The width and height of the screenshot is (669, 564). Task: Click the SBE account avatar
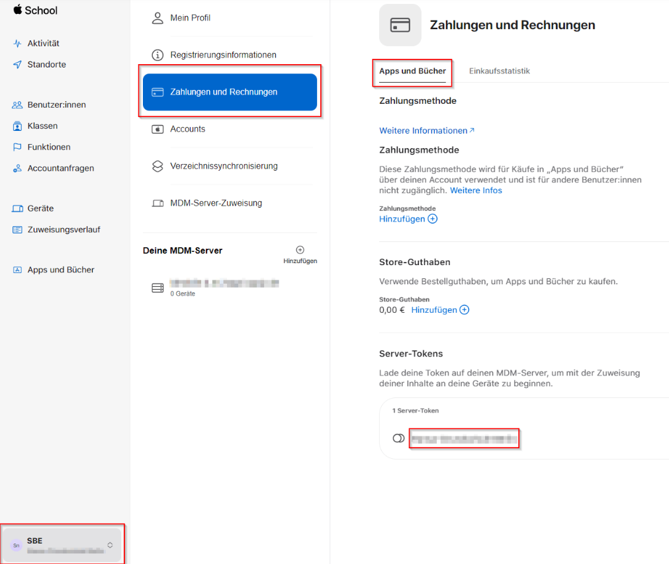tap(17, 545)
